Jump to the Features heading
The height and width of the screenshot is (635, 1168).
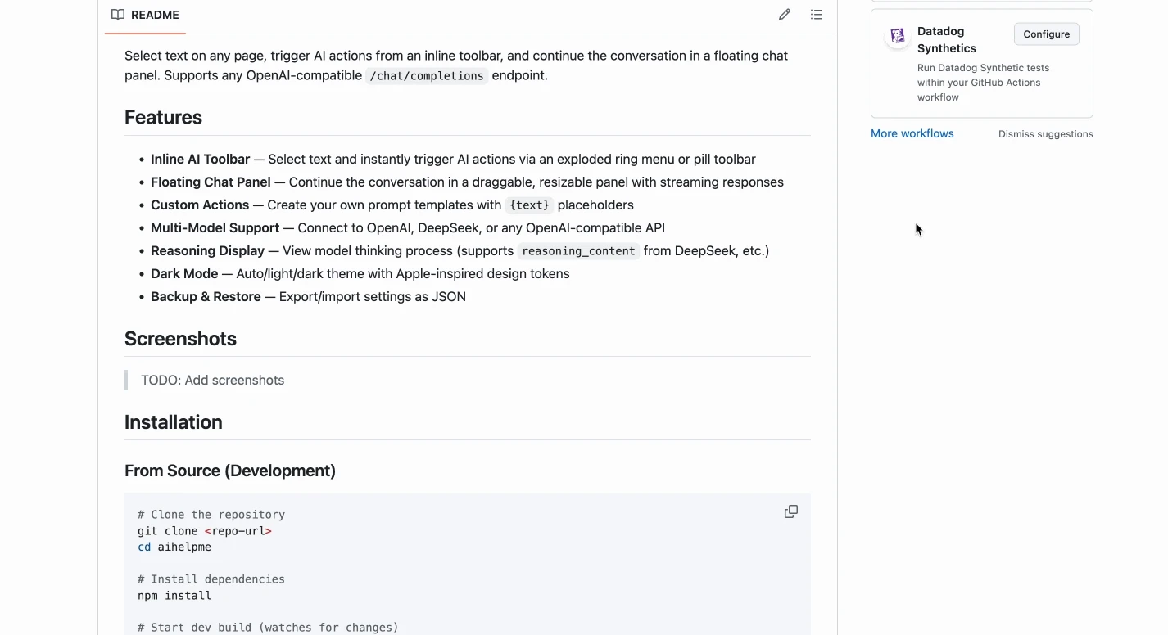coord(163,117)
